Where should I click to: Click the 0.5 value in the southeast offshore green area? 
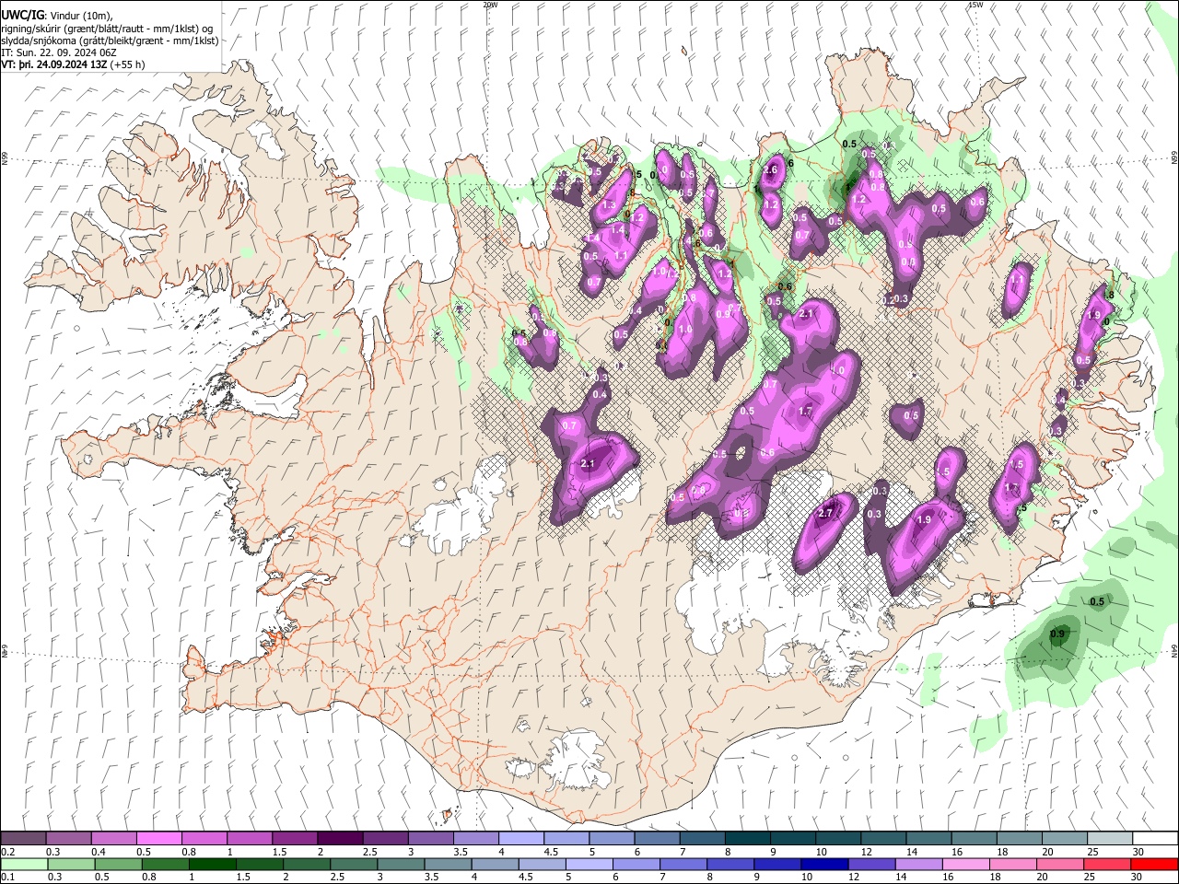(x=1097, y=601)
